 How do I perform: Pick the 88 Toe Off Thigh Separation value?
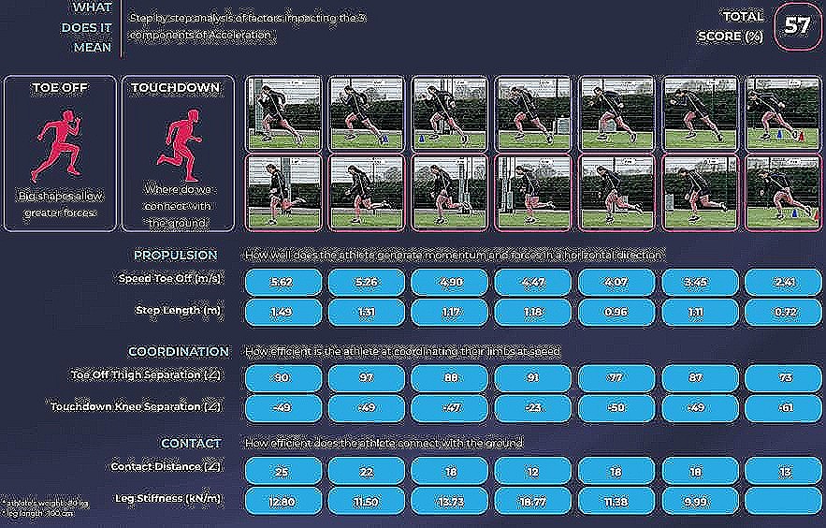(x=449, y=378)
